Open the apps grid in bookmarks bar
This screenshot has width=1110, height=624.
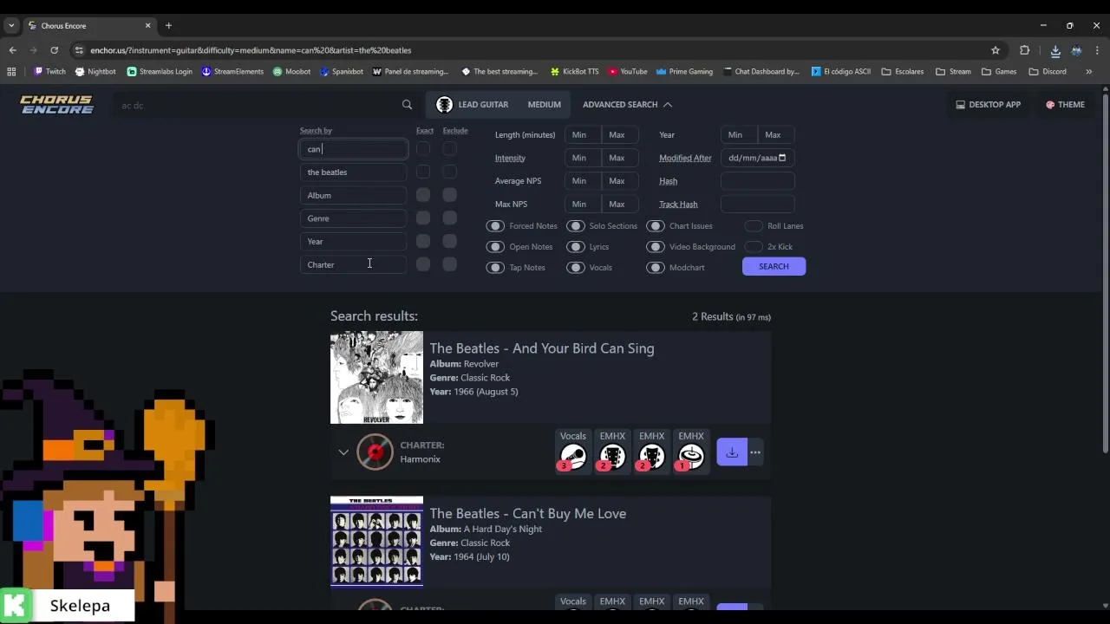pos(12,72)
